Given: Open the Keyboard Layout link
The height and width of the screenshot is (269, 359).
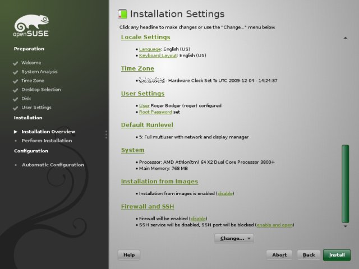Looking at the screenshot, I should [x=158, y=55].
